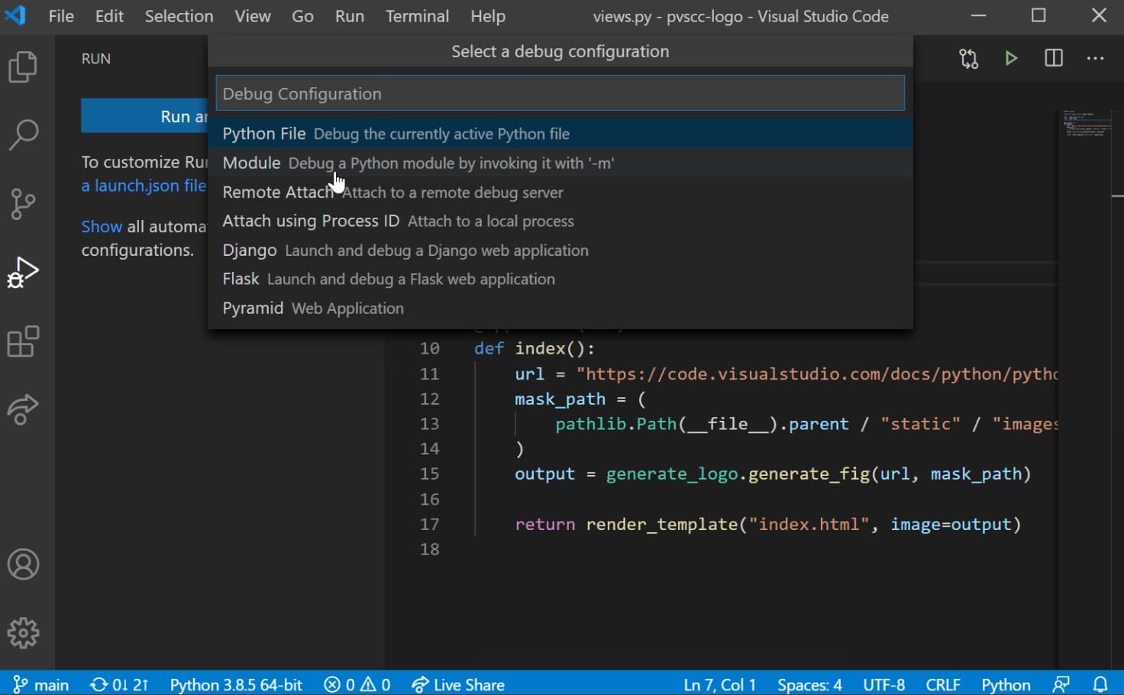Click the VS Code logo icon
Viewport: 1124px width, 695px height.
(15, 15)
